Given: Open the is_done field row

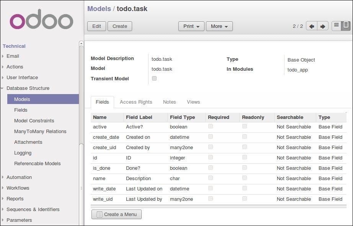Looking at the screenshot, I should click(x=218, y=168).
